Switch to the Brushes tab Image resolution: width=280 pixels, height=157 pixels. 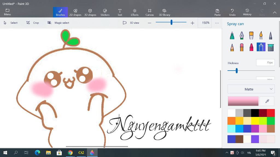(x=60, y=12)
